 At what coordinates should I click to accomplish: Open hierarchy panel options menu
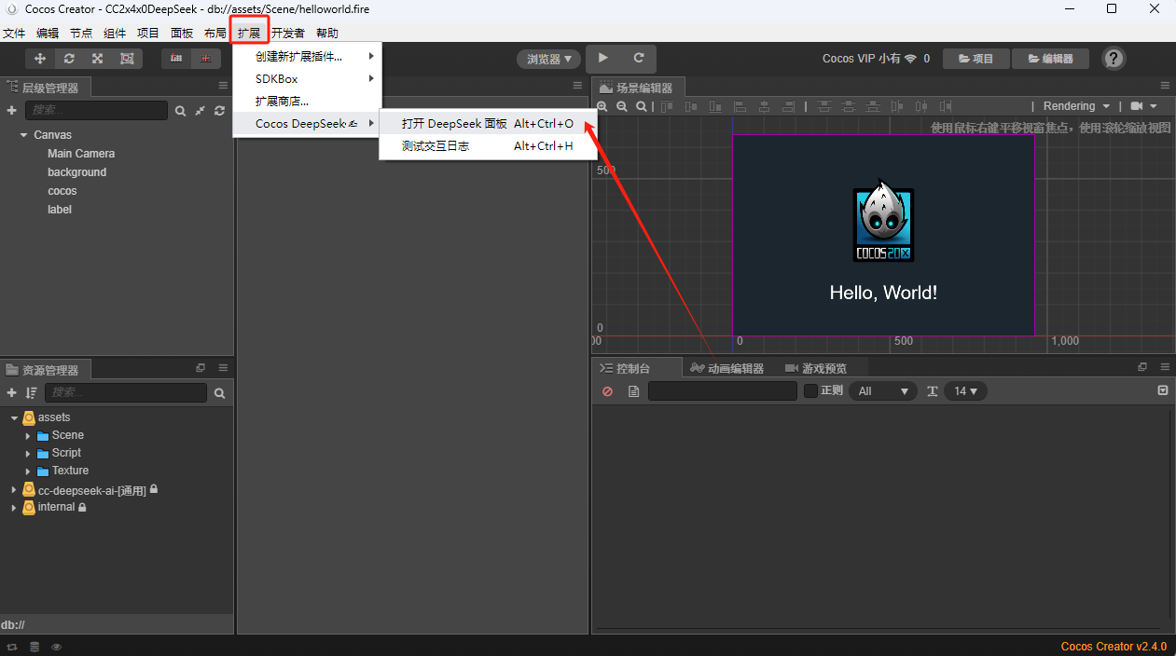tap(223, 86)
